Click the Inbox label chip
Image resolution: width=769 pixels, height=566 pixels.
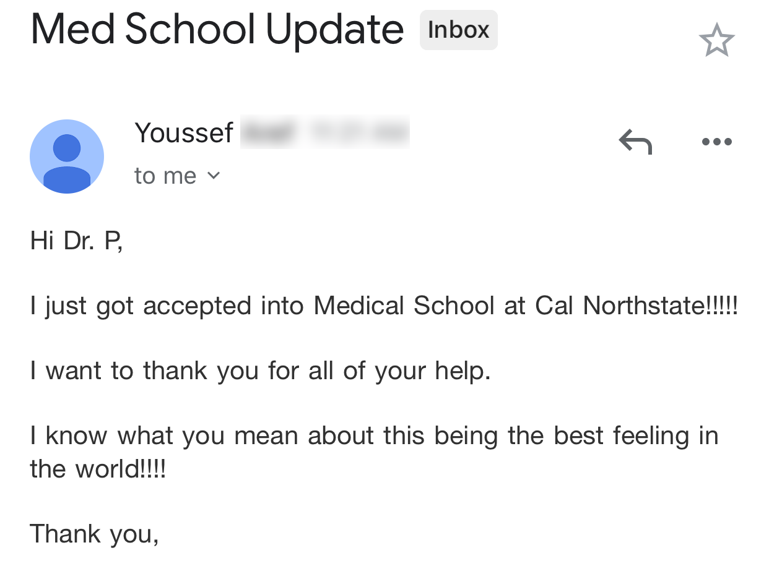[x=458, y=30]
